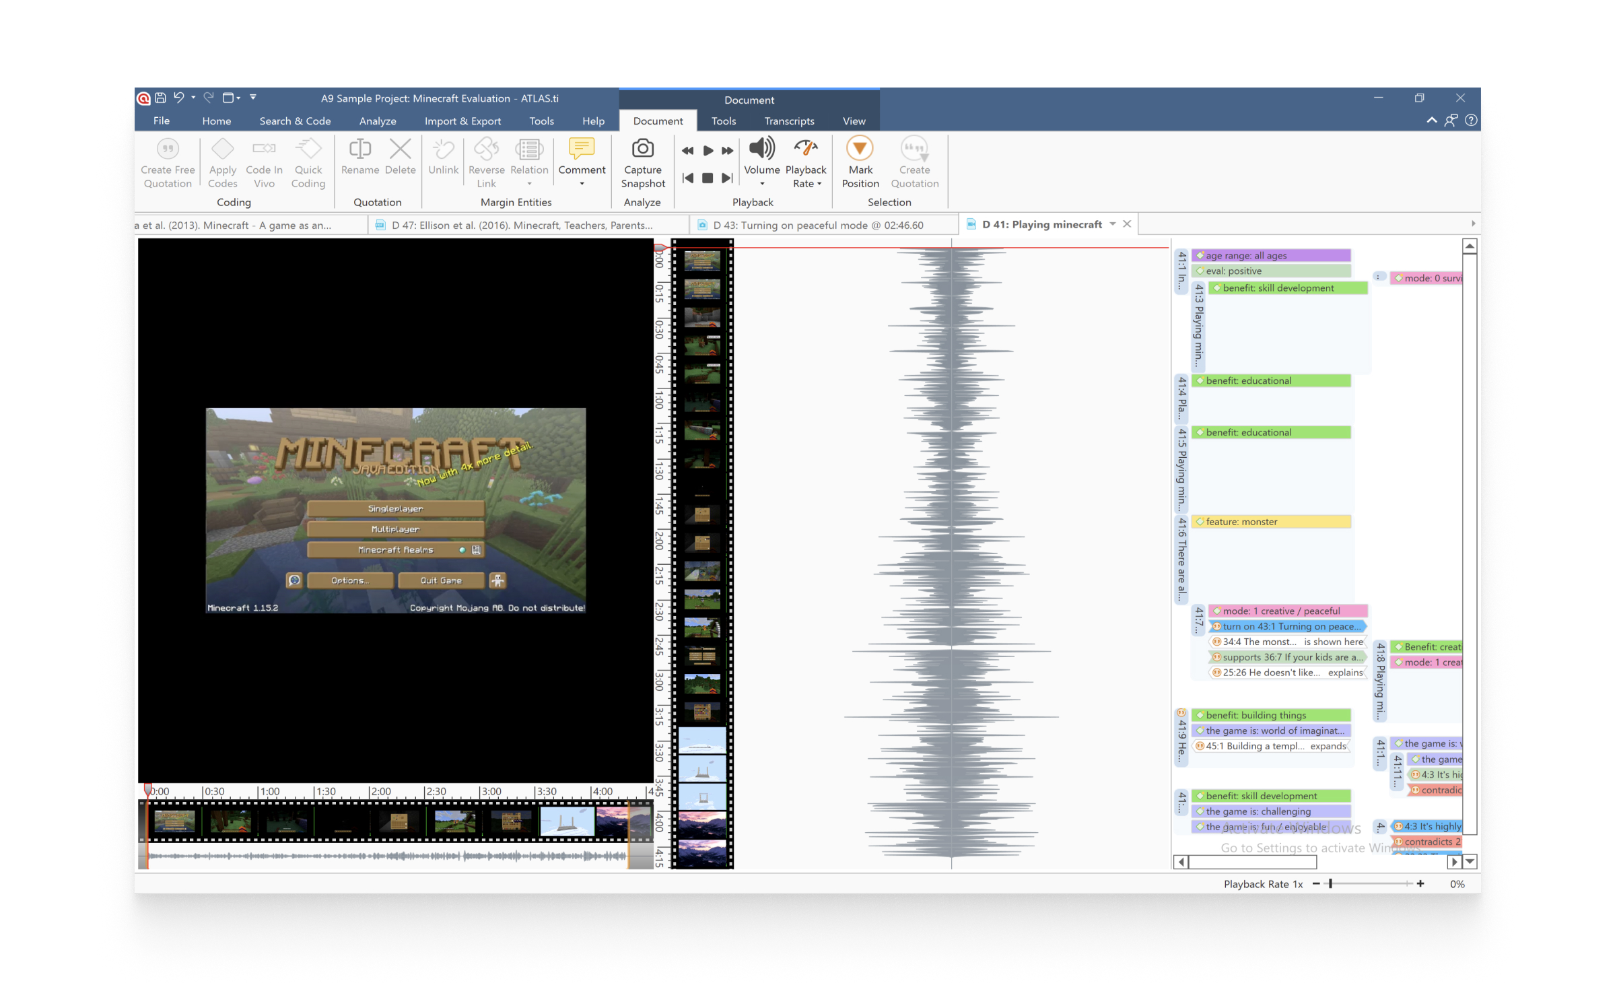The image size is (1617, 983).
Task: Select the Reverse Link tool
Action: (x=486, y=162)
